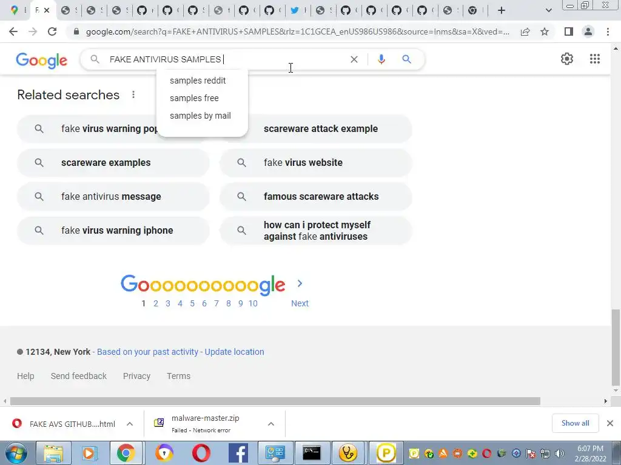Bookmark this page with the star icon
This screenshot has width=621, height=465.
[x=545, y=31]
